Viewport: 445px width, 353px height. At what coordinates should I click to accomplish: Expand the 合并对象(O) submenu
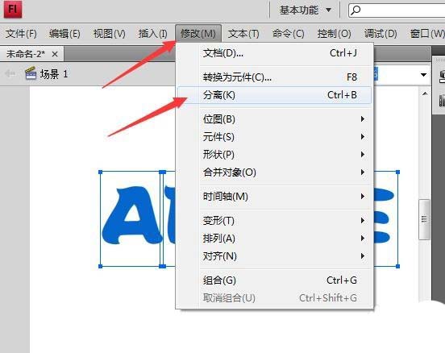tap(274, 172)
